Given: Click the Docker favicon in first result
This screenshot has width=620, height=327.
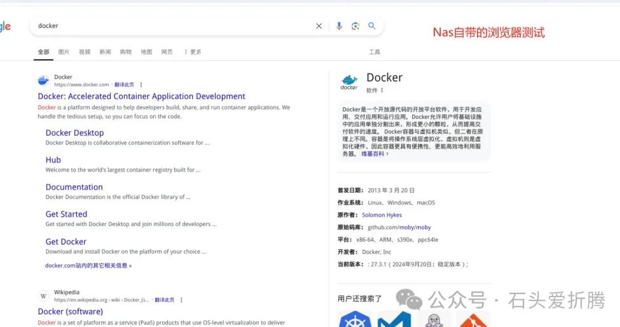Looking at the screenshot, I should [x=43, y=80].
